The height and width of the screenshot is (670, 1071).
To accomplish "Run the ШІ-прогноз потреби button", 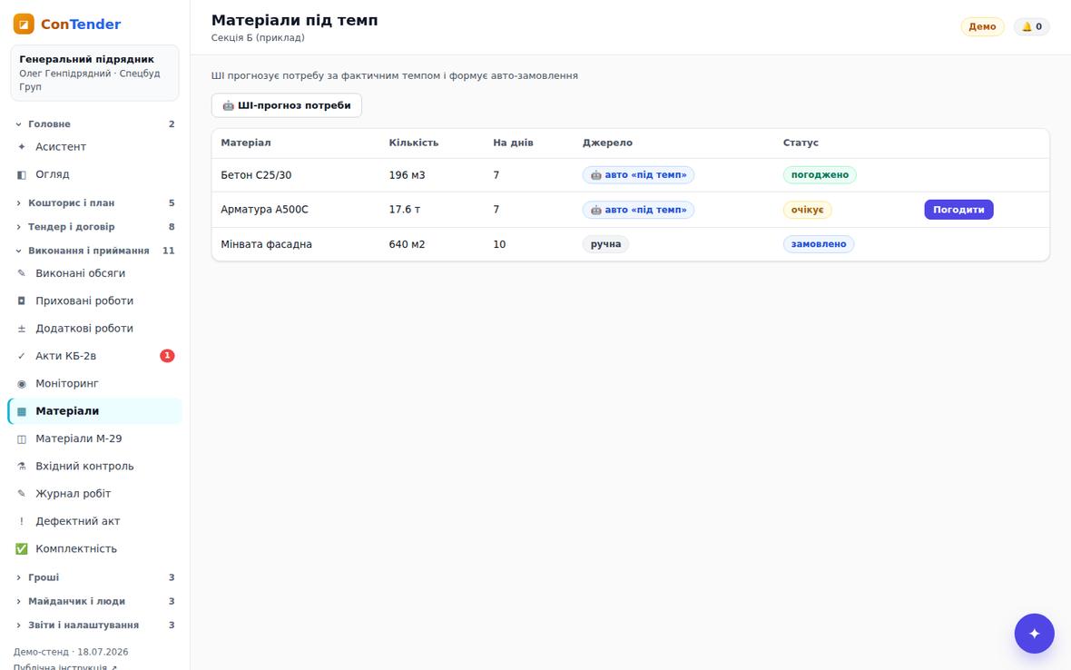I will click(286, 105).
